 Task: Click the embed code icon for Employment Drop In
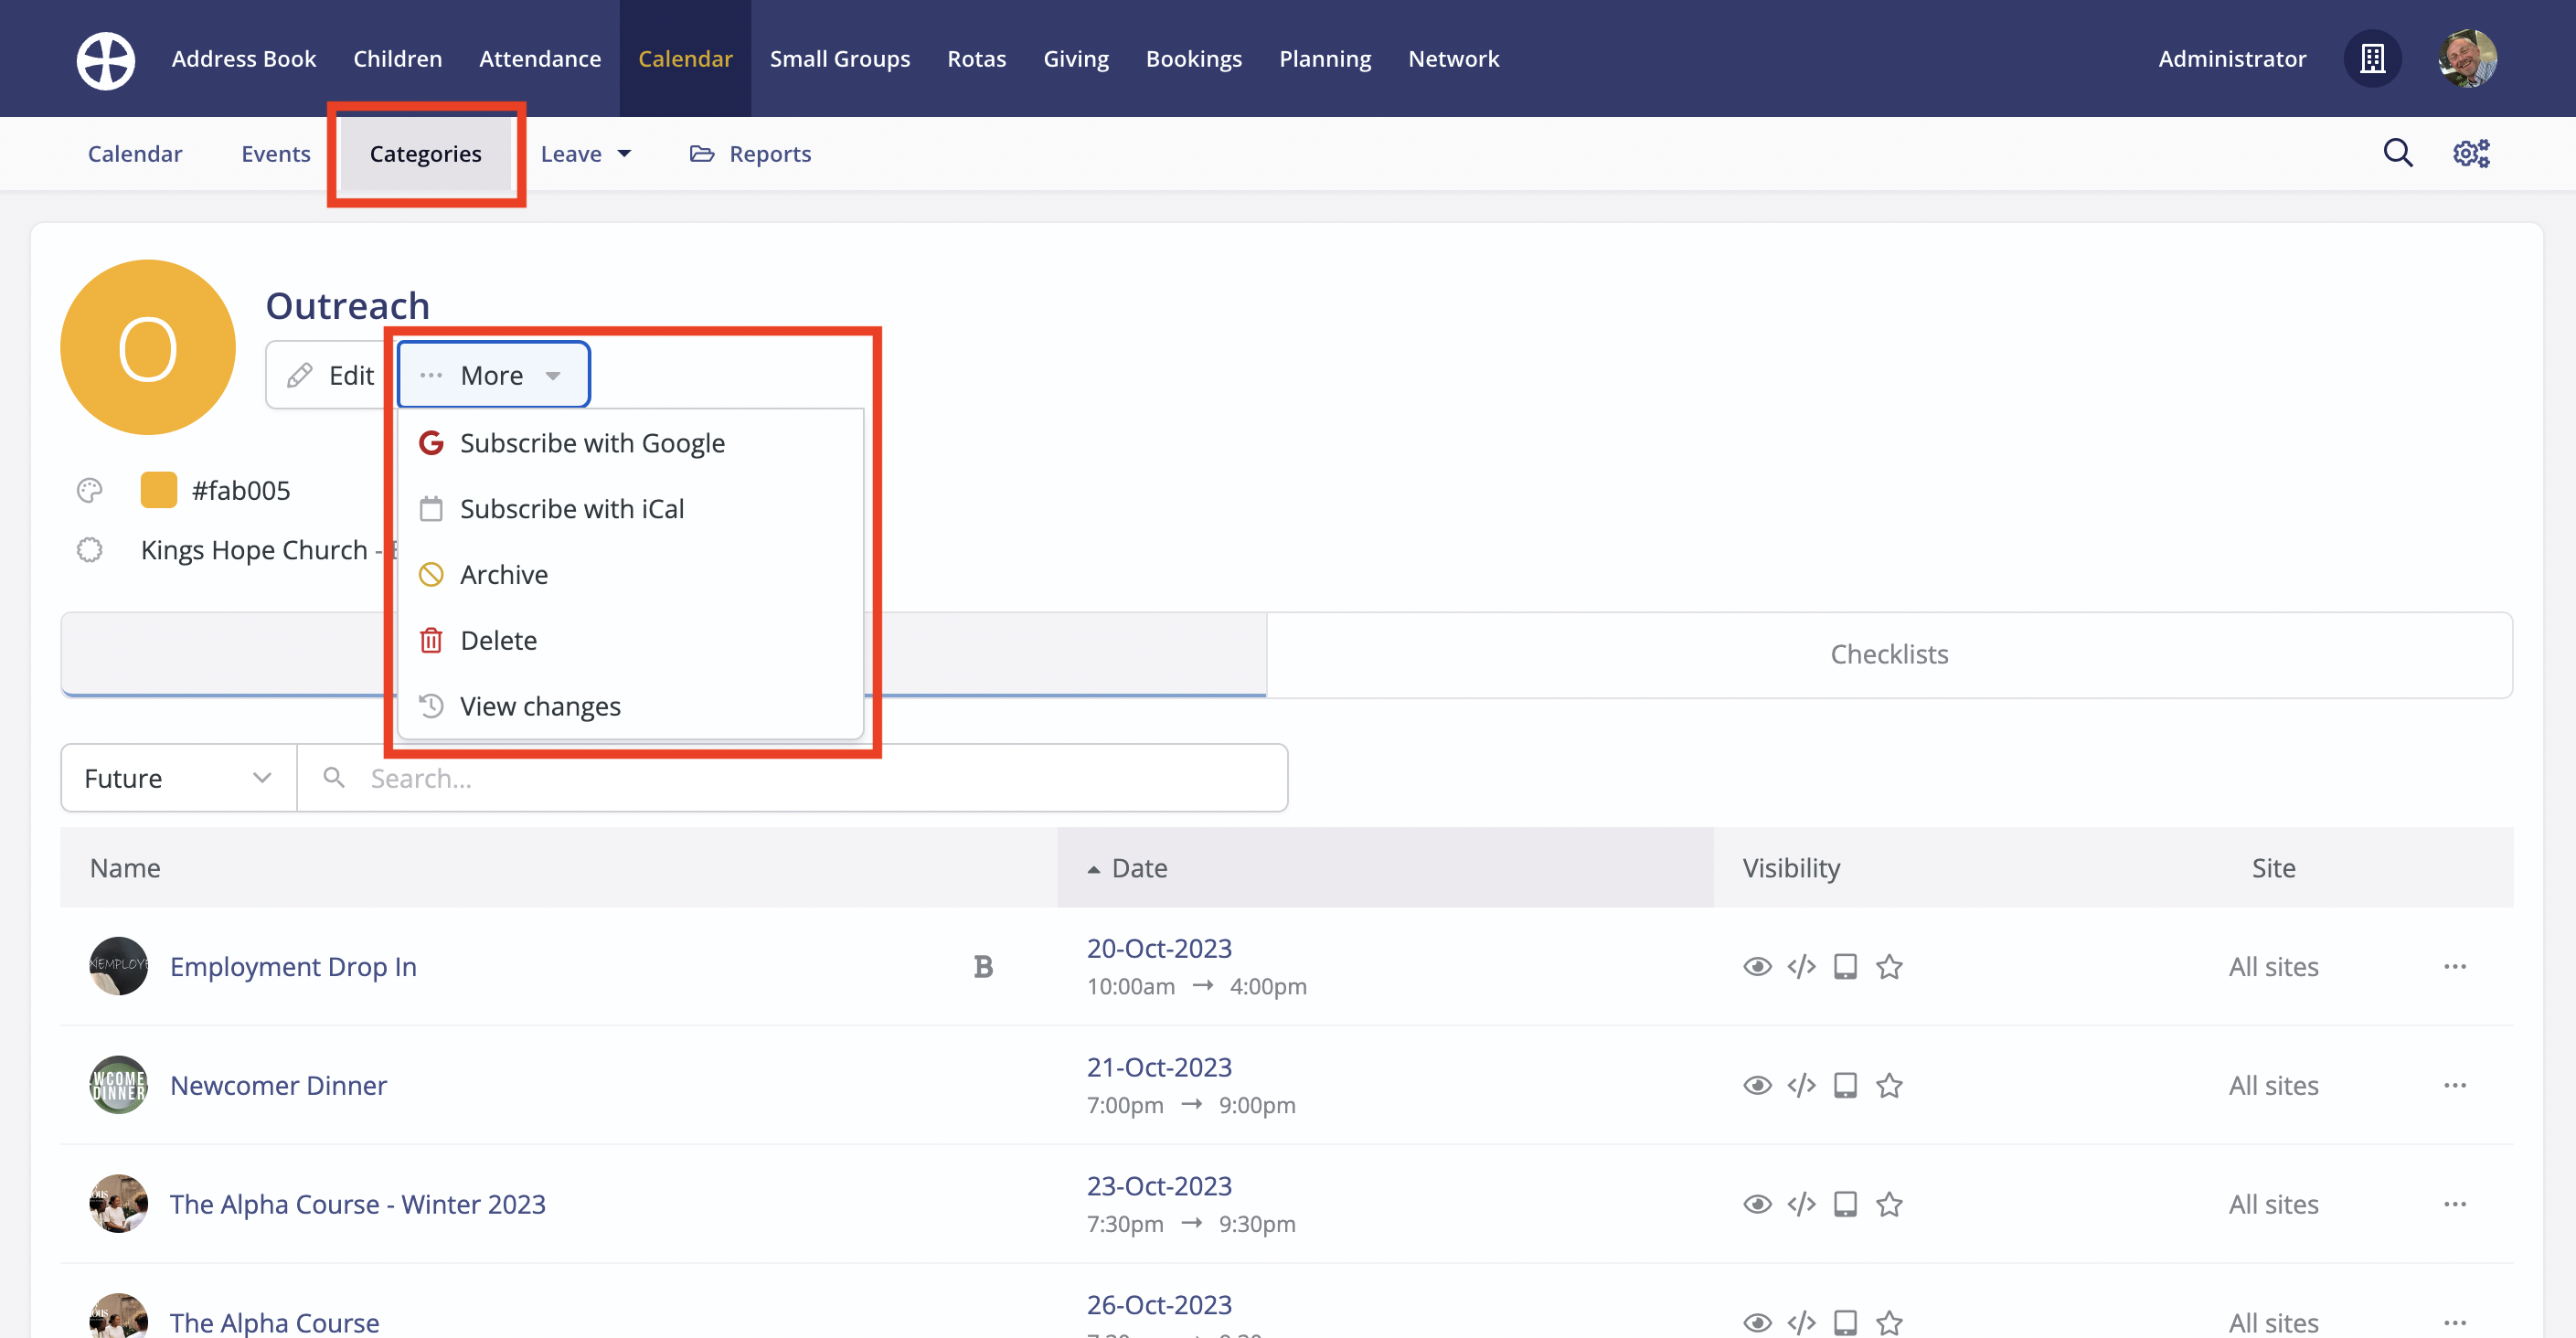tap(1802, 966)
